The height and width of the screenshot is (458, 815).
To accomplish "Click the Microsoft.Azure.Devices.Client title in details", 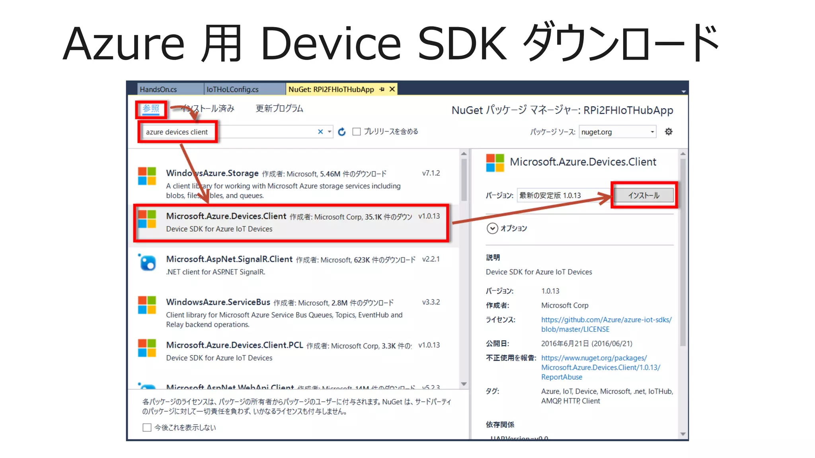I will 583,162.
